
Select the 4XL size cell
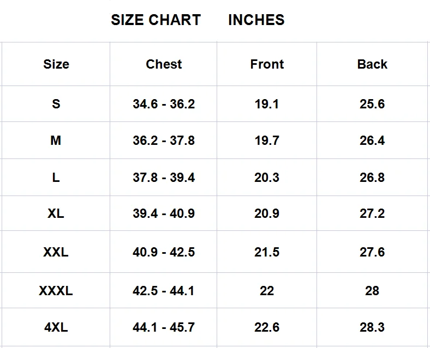56,327
